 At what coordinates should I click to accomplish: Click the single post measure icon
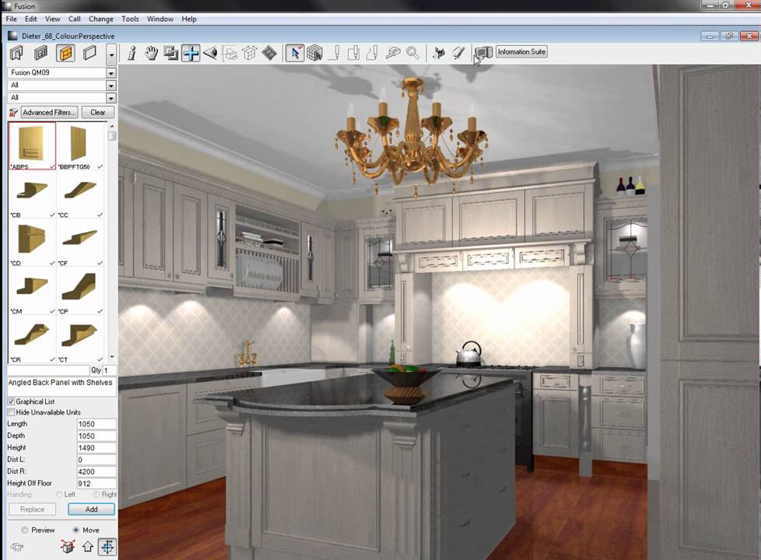click(x=335, y=53)
